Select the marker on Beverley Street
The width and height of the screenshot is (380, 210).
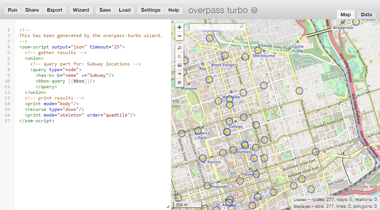click(x=182, y=134)
